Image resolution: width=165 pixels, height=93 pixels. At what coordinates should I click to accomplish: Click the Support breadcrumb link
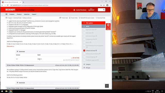(x=10, y=18)
